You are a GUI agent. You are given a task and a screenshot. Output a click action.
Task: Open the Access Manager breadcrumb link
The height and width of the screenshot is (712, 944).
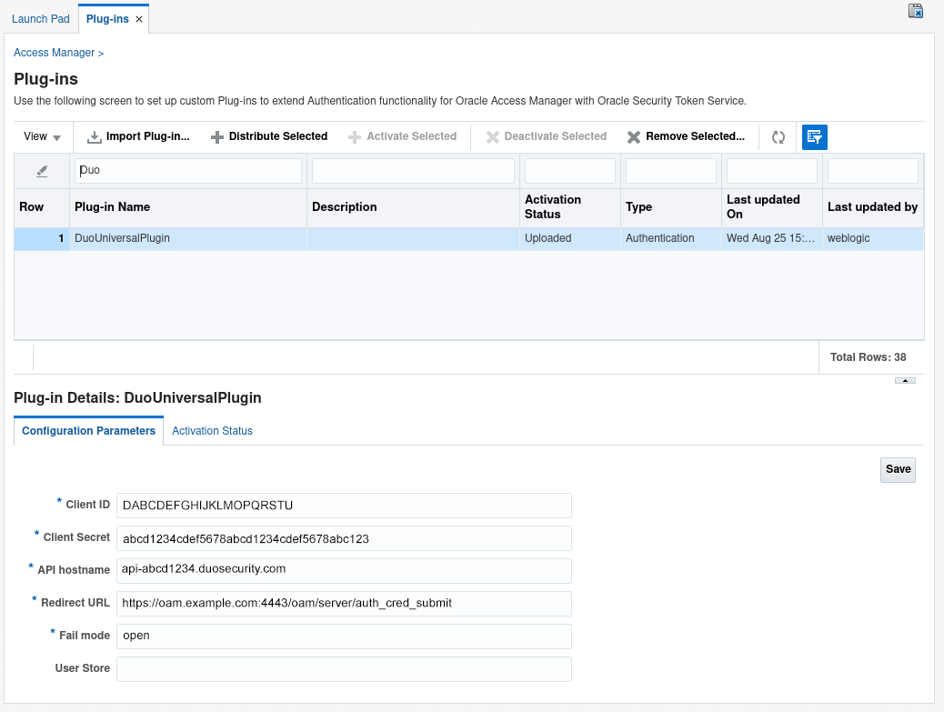tap(53, 53)
